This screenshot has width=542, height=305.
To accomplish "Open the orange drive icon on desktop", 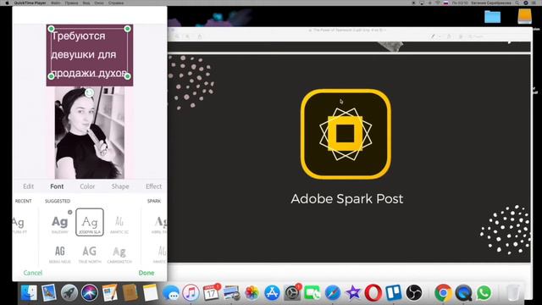I will tap(524, 16).
